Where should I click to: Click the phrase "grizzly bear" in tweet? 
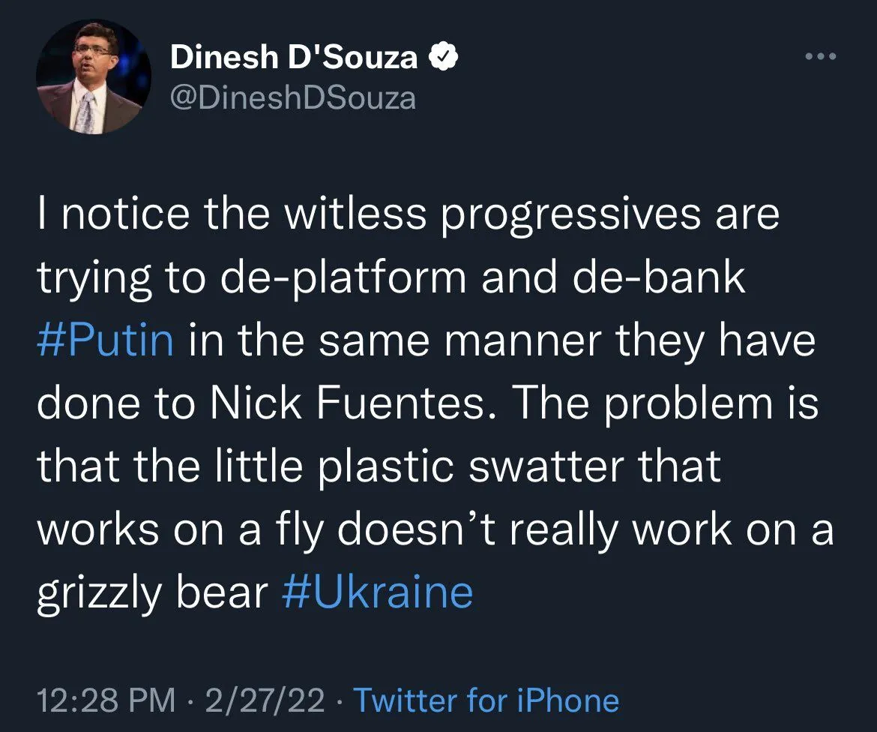(x=152, y=592)
